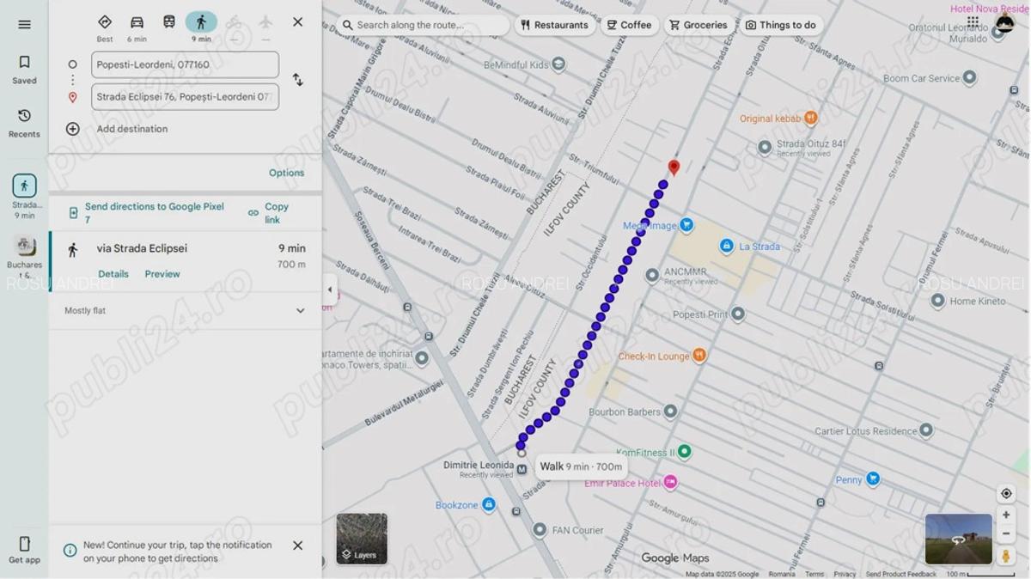The height and width of the screenshot is (579, 1031).
Task: Filter map for Coffee spots
Action: tap(629, 25)
